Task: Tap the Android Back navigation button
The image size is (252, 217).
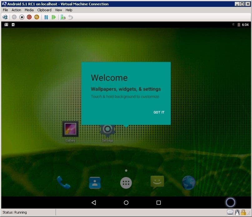Action: point(94,203)
